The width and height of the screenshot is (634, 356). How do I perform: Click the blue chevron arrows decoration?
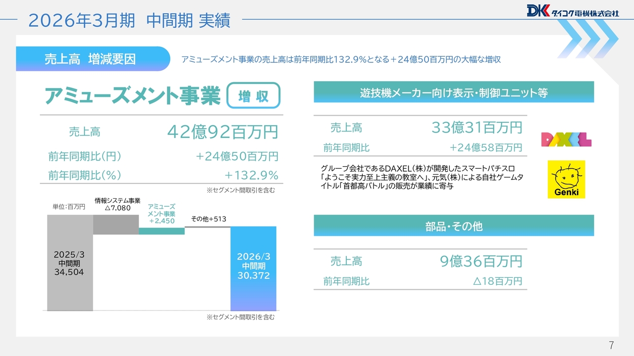(589, 39)
